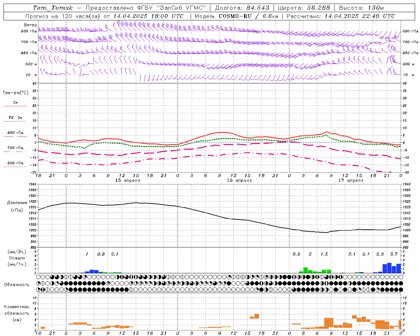Select 1040 on the left pressure axis
420x336 pixels.
(32, 184)
